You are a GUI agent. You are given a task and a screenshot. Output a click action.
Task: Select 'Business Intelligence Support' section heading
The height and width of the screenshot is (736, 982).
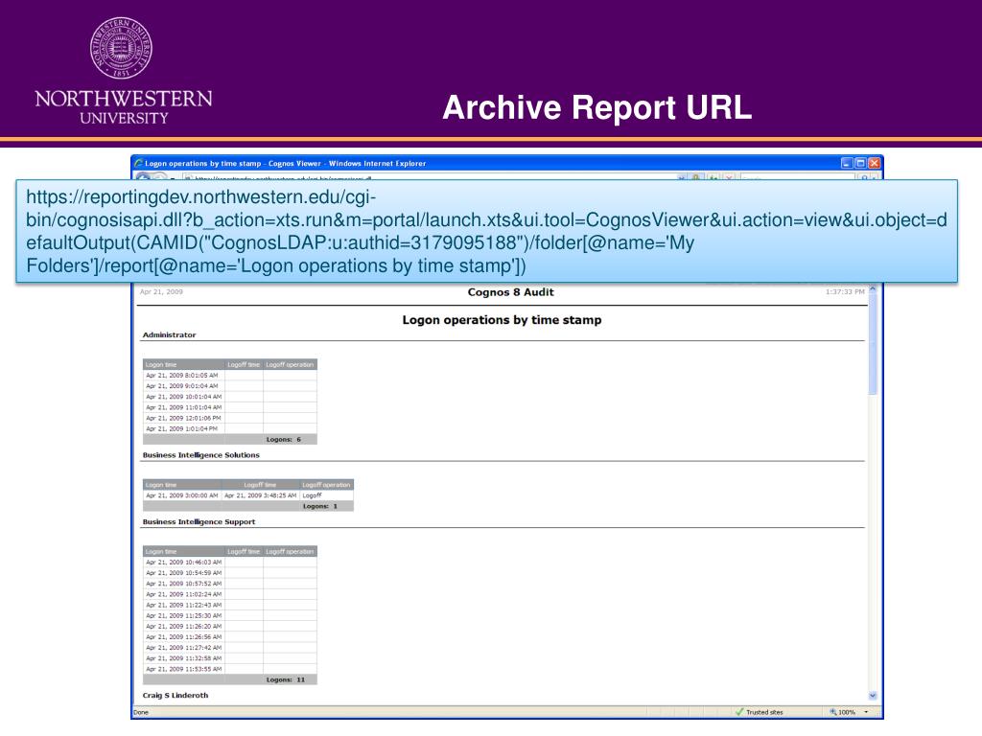199,521
